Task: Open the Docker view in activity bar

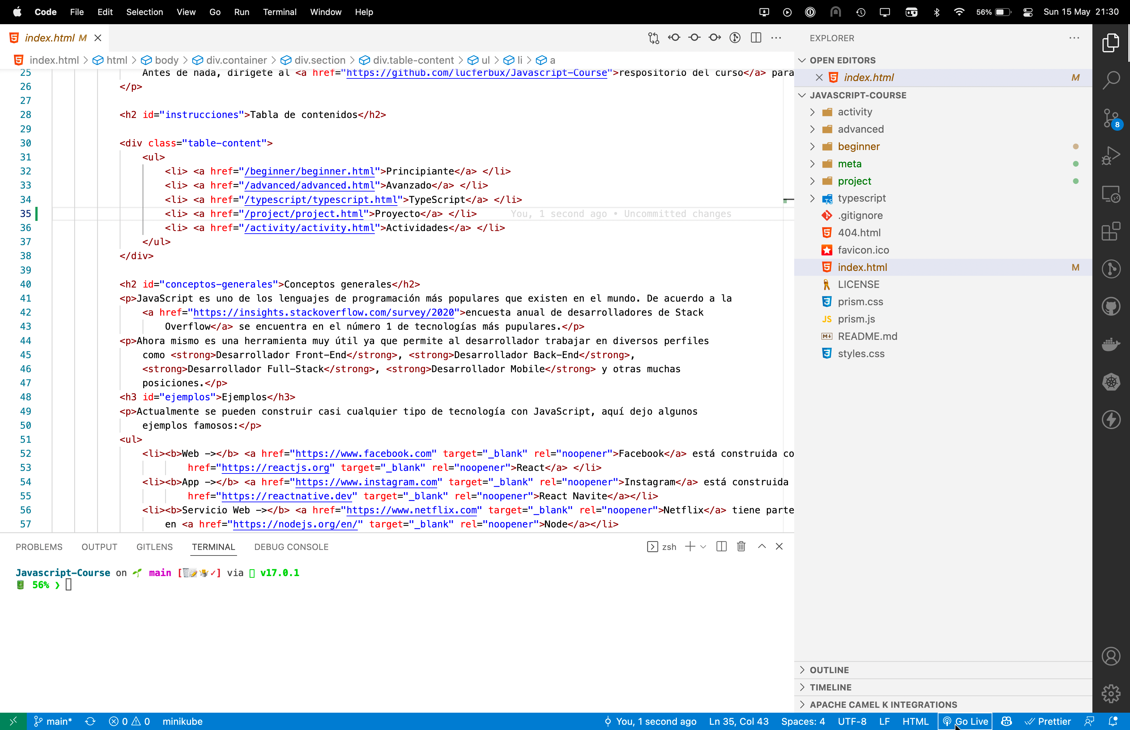Action: pos(1111,344)
